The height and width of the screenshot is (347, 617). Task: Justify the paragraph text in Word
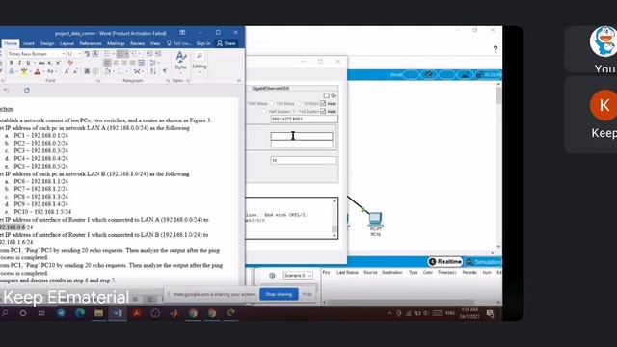[x=133, y=63]
